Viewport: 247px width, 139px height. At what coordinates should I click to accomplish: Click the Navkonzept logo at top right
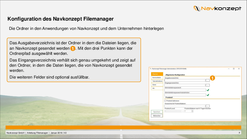[217, 8]
